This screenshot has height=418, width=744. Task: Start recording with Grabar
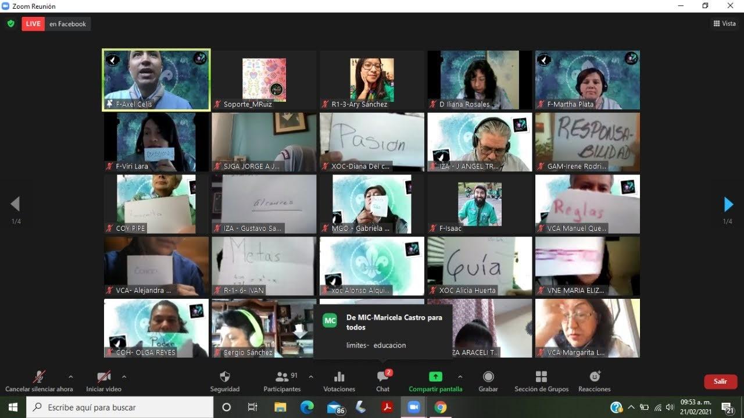488,377
